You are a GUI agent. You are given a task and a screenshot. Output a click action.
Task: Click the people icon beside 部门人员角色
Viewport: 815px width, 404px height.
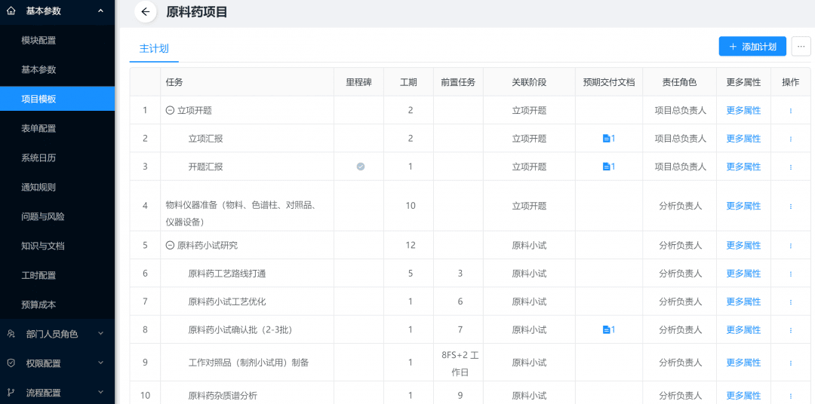click(11, 334)
